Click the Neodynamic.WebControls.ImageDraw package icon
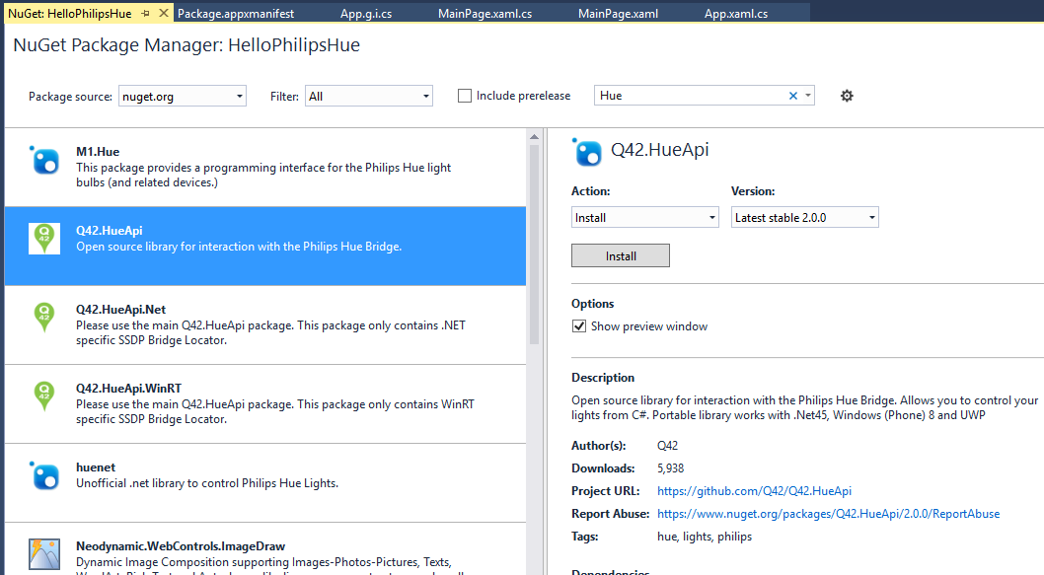 pos(44,554)
